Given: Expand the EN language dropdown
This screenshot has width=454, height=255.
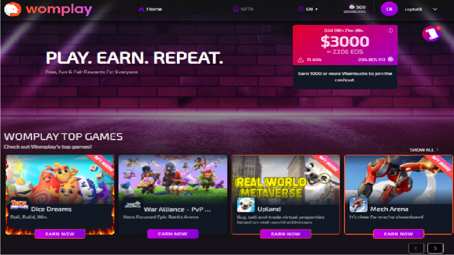Looking at the screenshot, I should [308, 9].
